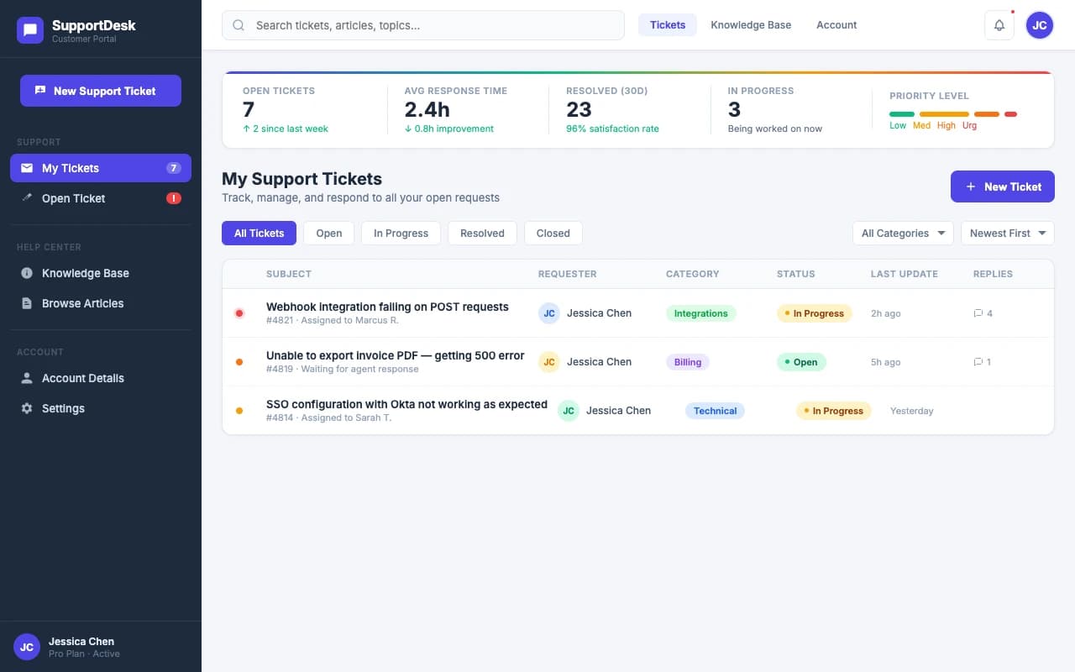Click the Browse Articles document icon
The image size is (1075, 672).
(x=26, y=302)
